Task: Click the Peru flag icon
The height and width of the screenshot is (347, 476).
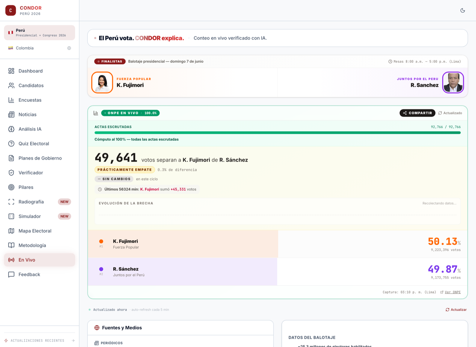Action: coord(11,32)
